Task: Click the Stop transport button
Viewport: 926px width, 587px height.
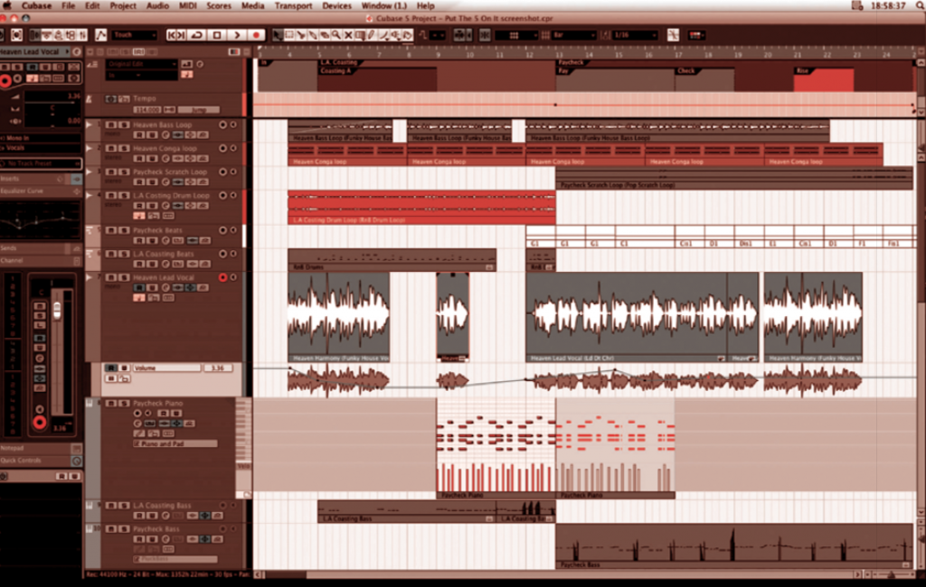Action: point(217,35)
